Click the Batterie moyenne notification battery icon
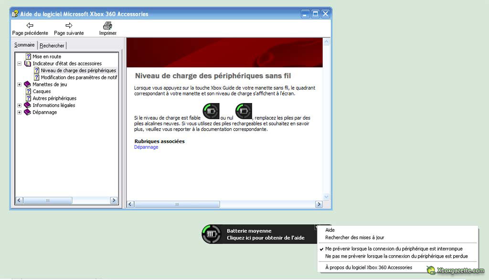 [x=211, y=234]
